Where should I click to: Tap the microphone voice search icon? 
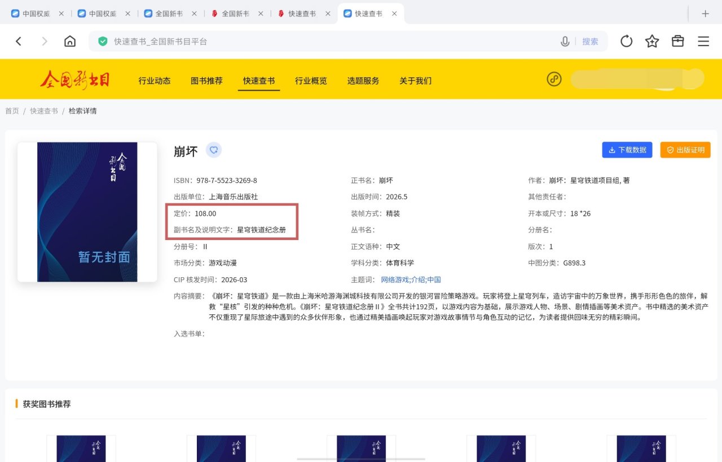565,41
